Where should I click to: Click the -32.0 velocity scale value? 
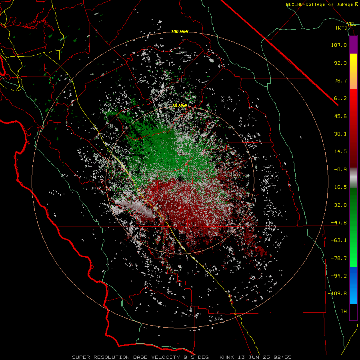coord(339,205)
